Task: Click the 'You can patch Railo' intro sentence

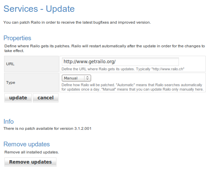Action: [77, 22]
